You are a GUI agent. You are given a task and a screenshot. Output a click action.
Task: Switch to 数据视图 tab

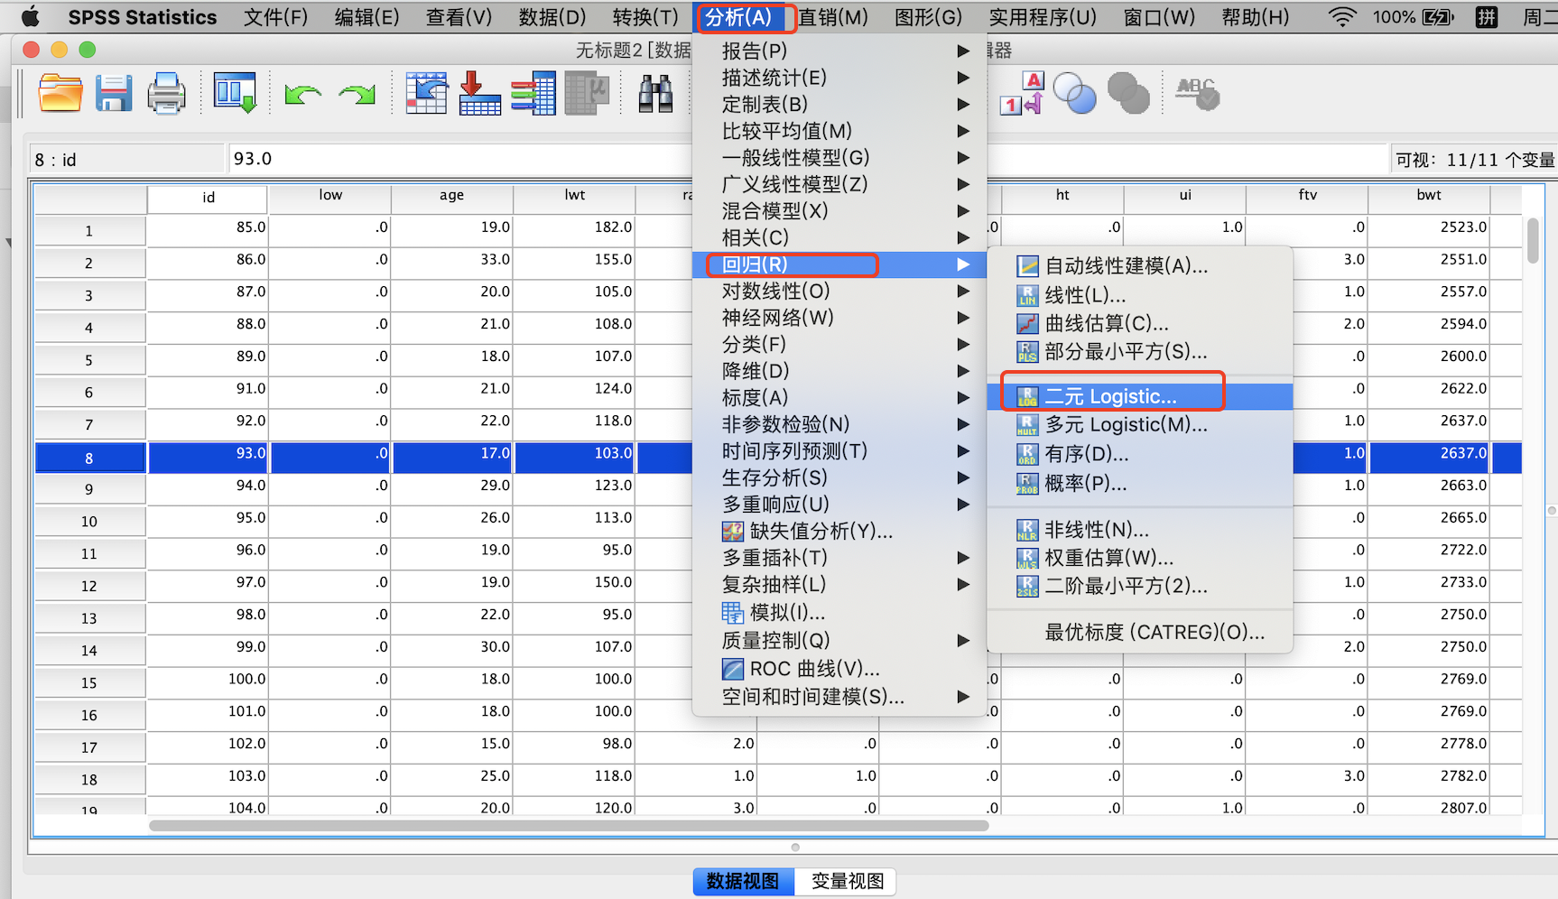[743, 881]
